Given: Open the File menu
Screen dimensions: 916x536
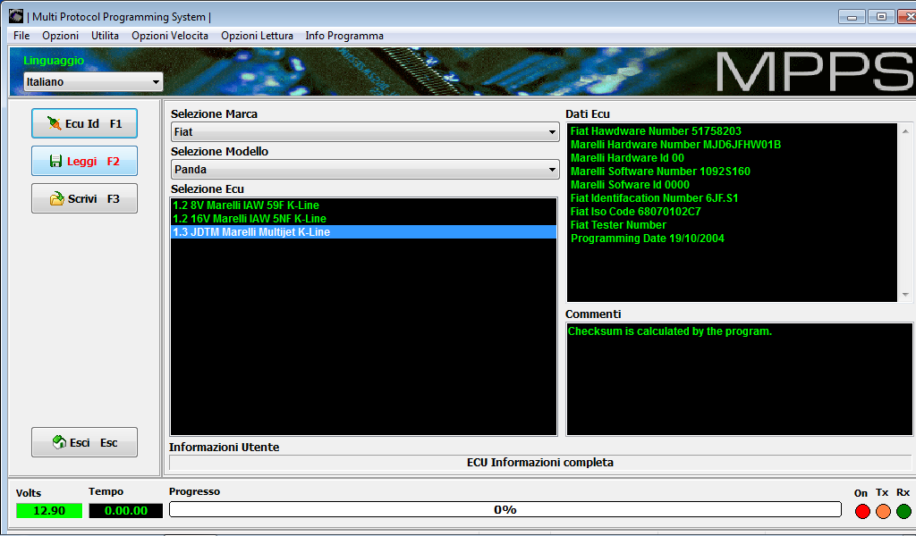Looking at the screenshot, I should click(x=21, y=36).
